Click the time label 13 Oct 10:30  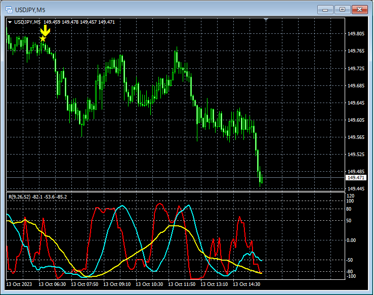pos(150,284)
